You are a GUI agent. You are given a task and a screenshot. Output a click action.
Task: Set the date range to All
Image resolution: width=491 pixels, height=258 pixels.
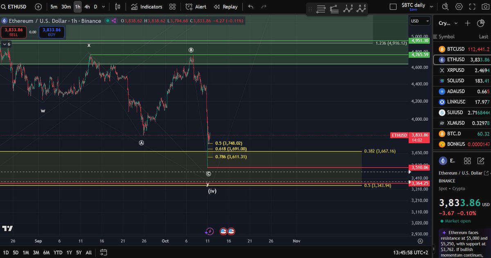point(88,252)
